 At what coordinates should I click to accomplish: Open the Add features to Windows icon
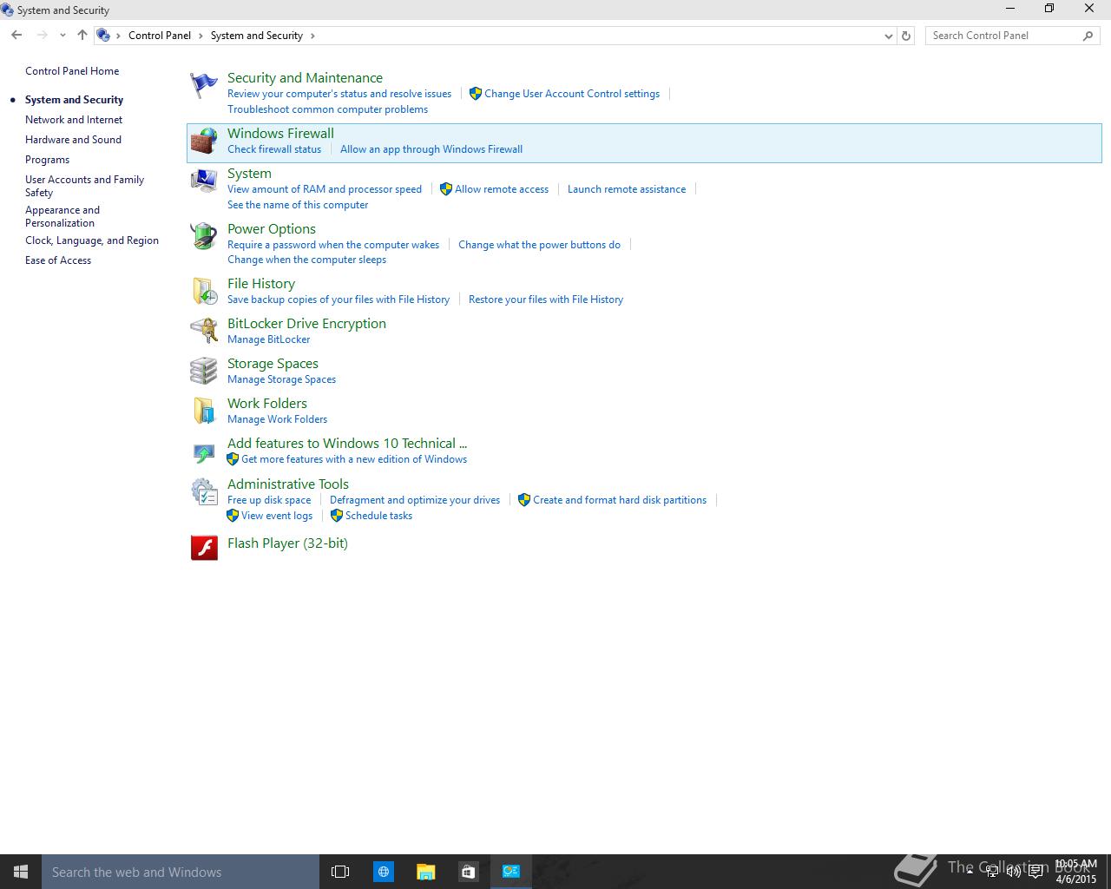(x=204, y=451)
